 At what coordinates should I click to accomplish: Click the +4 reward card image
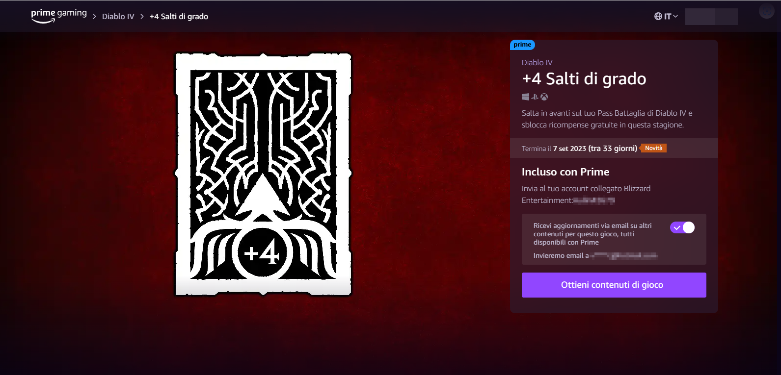[264, 174]
